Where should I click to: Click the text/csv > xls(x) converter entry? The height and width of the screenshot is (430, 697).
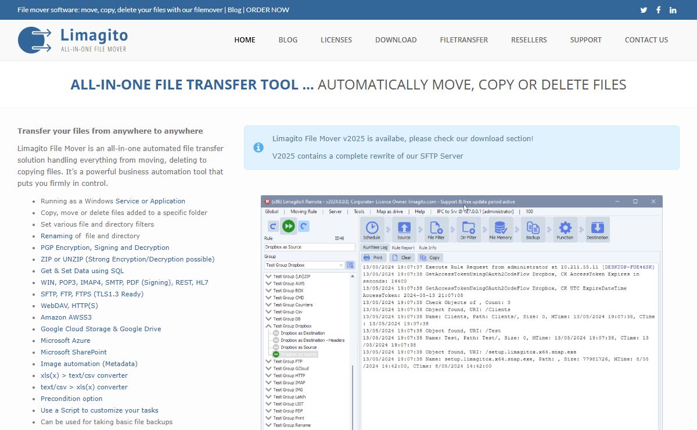coord(84,387)
